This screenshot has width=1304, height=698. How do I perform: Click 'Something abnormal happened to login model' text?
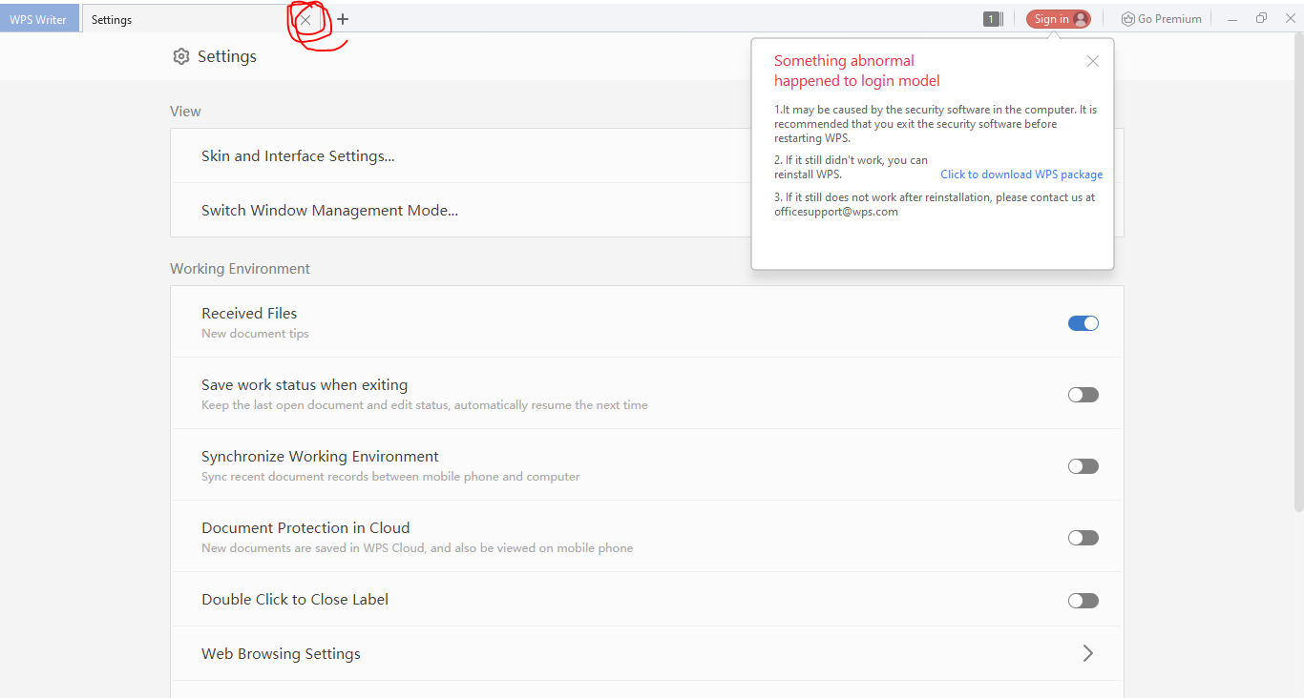tap(857, 71)
